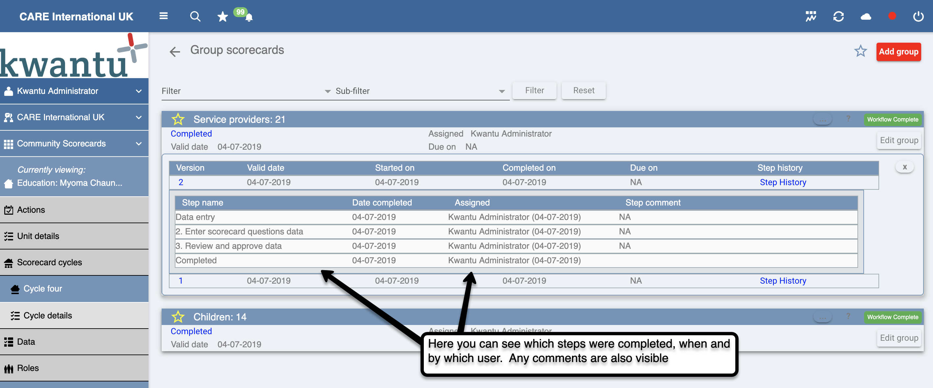The image size is (933, 388).
Task: Open Step History for version 1
Action: pyautogui.click(x=783, y=281)
